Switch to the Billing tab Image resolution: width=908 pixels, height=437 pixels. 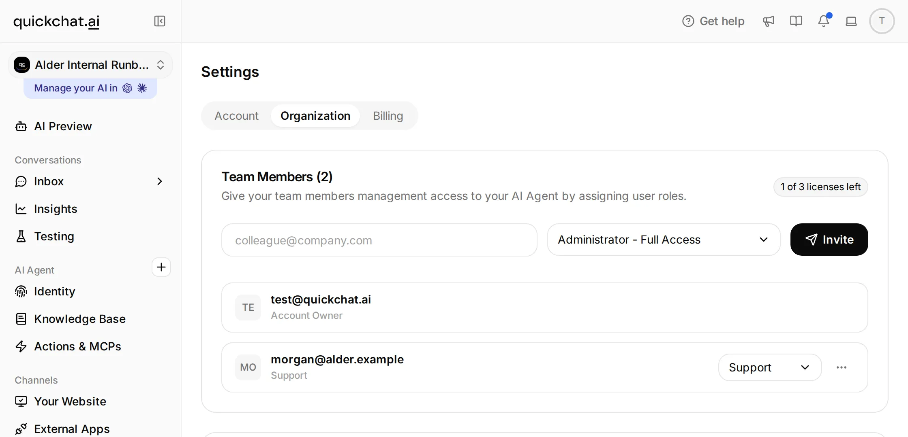[x=388, y=116]
